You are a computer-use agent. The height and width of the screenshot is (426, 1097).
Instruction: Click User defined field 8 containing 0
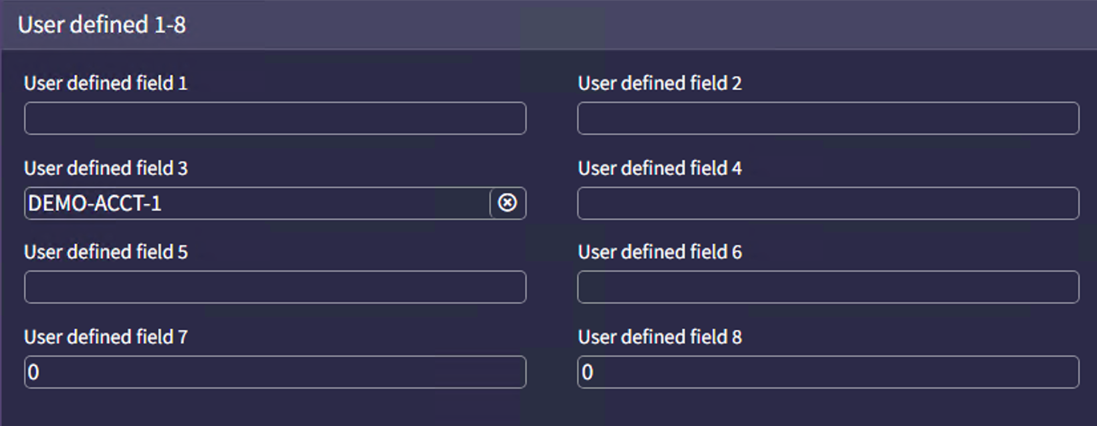[x=828, y=372]
